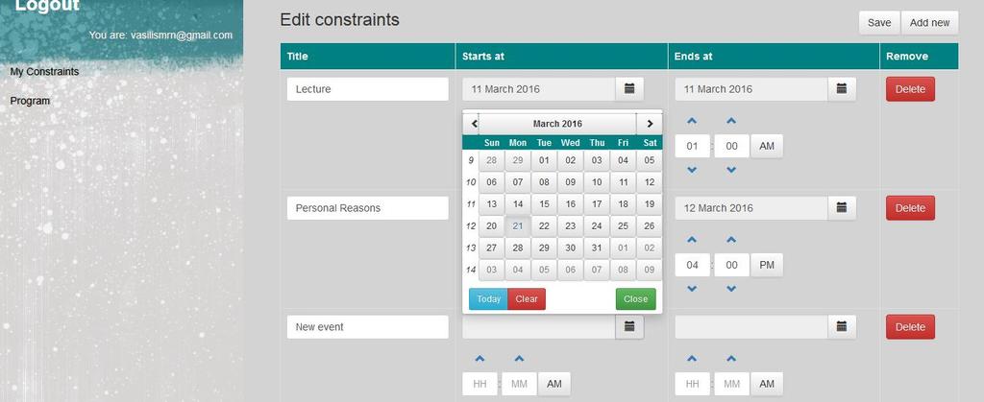Open Program in sidebar menu
This screenshot has height=402, width=984.
coord(30,101)
